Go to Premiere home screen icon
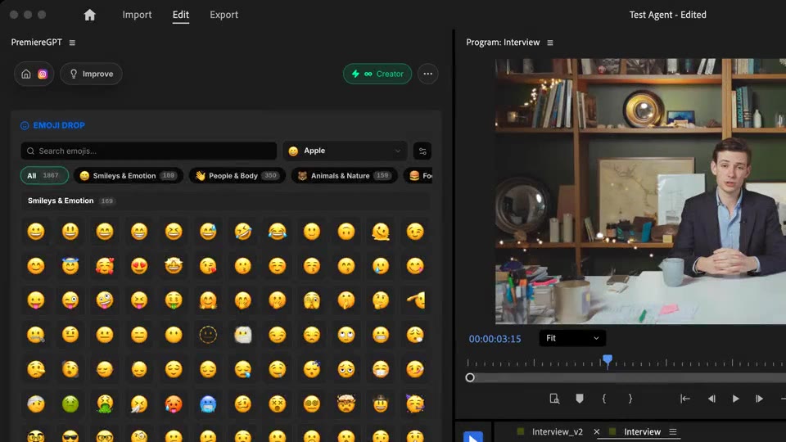This screenshot has height=442, width=786. (90, 15)
